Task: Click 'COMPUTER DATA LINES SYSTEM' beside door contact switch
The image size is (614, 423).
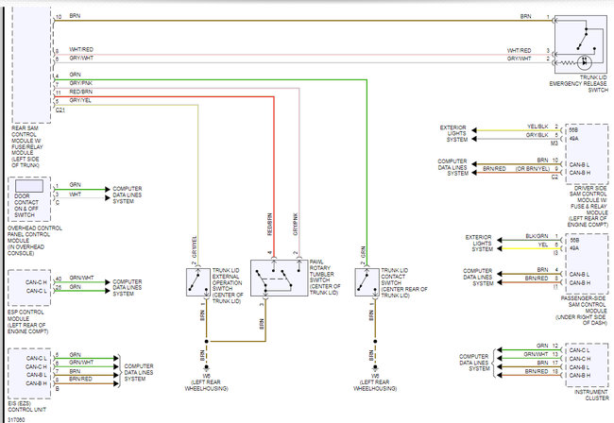Action: [128, 195]
